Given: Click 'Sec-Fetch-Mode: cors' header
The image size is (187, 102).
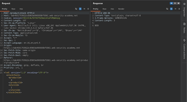Looking at the screenshot, I should click(15, 53).
